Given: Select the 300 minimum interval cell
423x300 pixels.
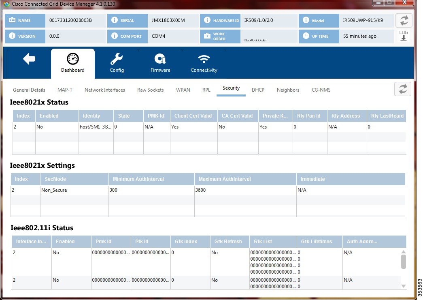Looking at the screenshot, I should coord(151,190).
